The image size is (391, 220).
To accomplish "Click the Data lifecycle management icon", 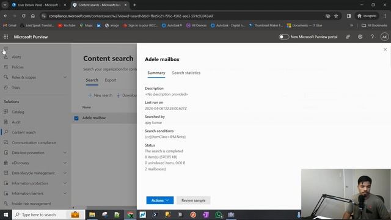I will pos(5,173).
